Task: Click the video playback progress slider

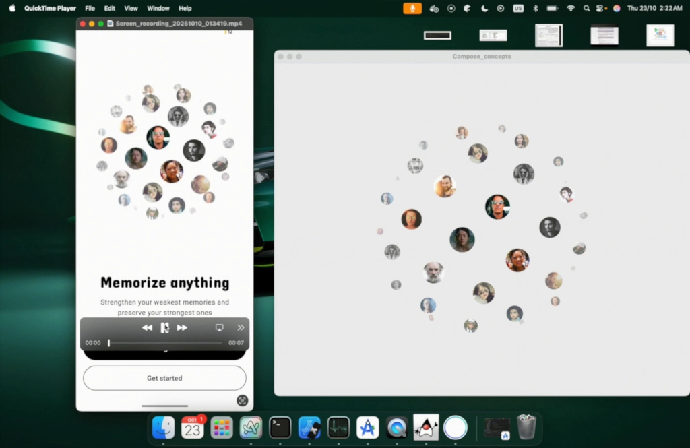Action: coord(165,343)
